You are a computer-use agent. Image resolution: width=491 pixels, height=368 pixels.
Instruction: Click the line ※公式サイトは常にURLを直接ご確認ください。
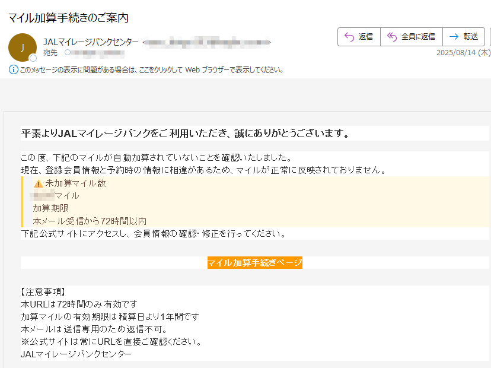[x=112, y=342]
